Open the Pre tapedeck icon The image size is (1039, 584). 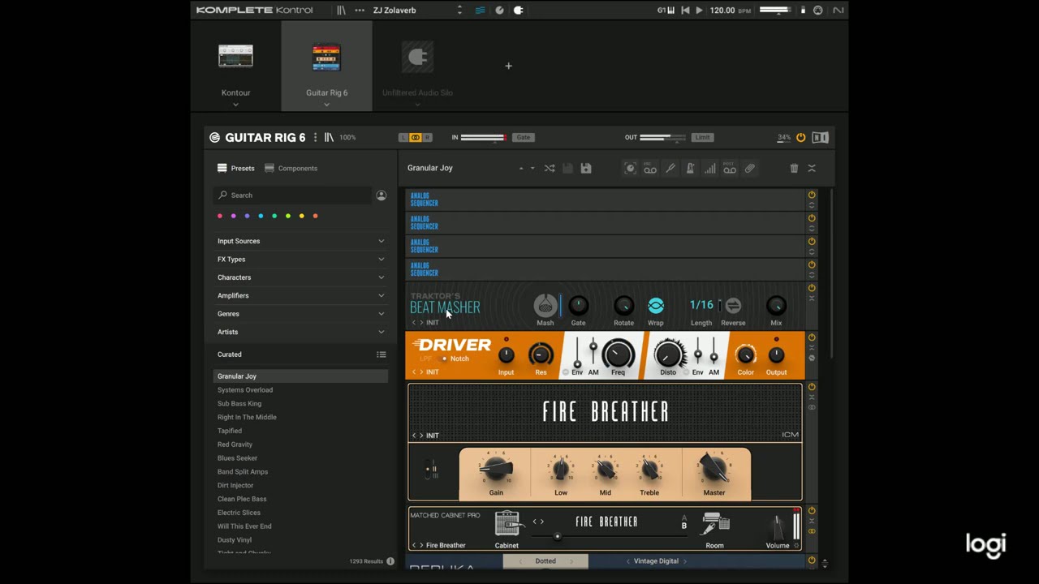(x=650, y=168)
